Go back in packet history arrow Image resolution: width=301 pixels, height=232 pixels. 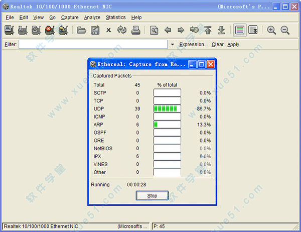[x=168, y=30]
